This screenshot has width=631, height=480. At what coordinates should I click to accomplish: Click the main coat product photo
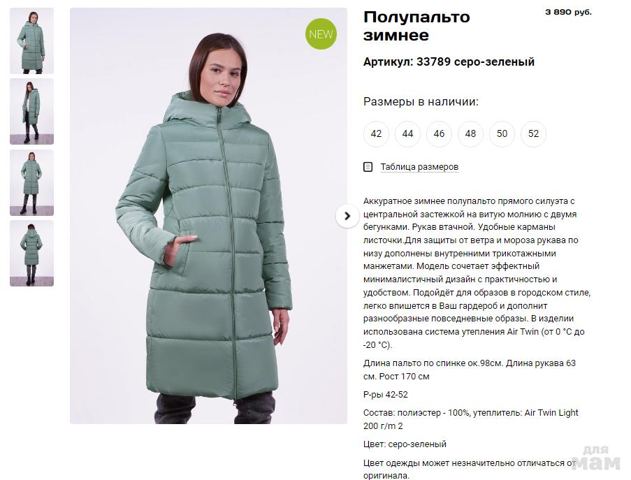point(208,216)
